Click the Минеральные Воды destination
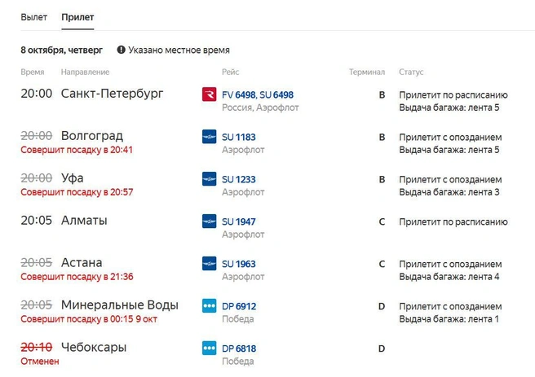Image resolution: width=535 pixels, height=377 pixels. (119, 305)
